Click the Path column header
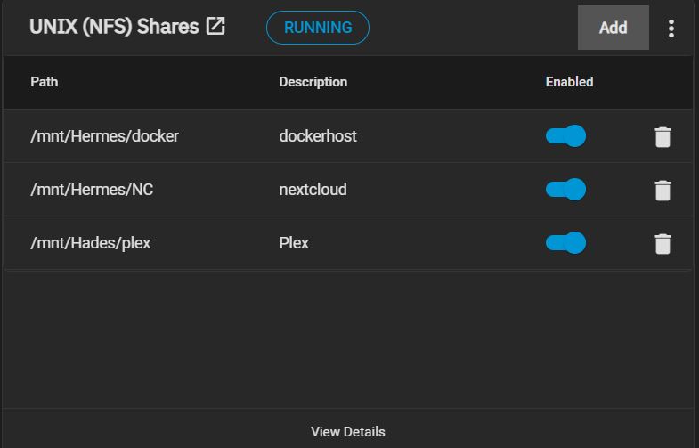This screenshot has width=699, height=448. [x=45, y=82]
